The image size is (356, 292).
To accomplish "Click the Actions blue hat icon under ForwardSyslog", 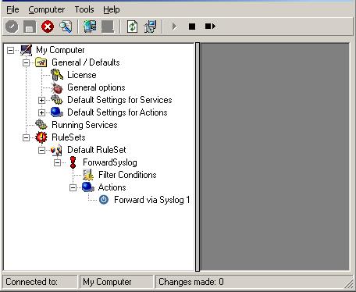I will [88, 187].
